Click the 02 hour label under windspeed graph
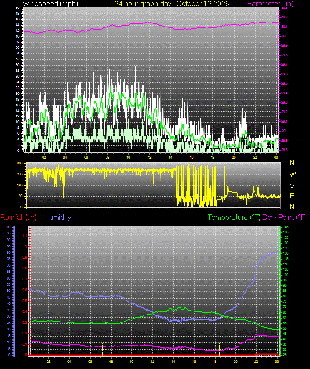 (x=44, y=157)
